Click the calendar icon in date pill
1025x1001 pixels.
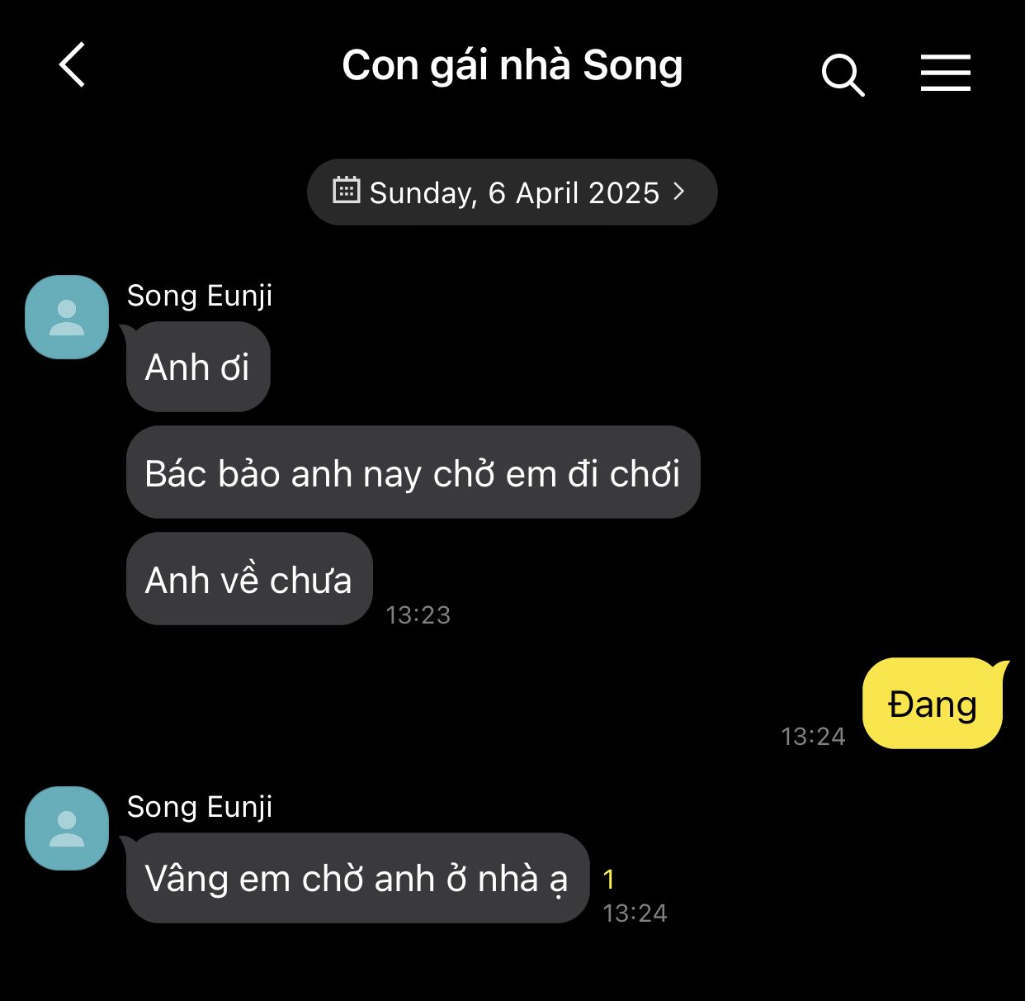(346, 191)
